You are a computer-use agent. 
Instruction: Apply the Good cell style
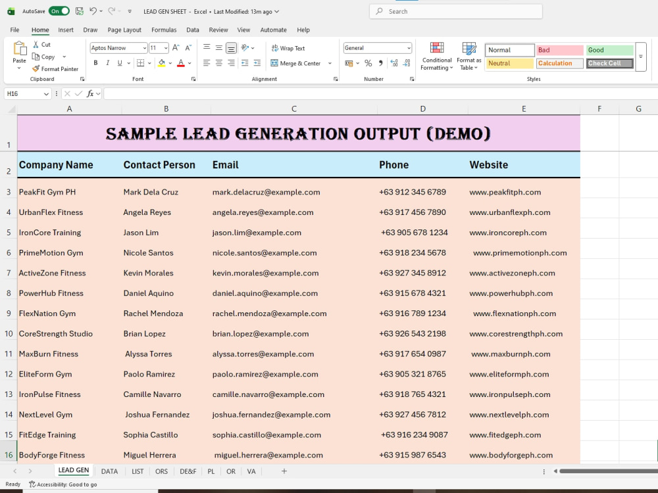610,50
